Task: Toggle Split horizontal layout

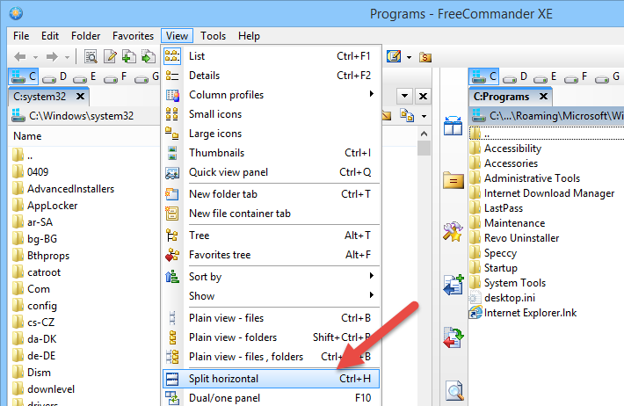Action: tap(271, 379)
